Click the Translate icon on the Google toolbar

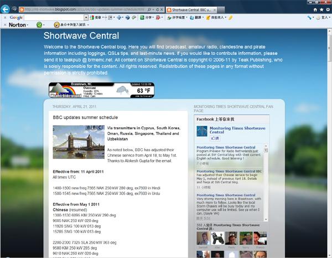click(192, 18)
